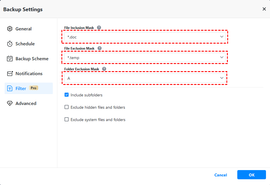Click the Backup Scheme calendar icon
Screen dimensions: 270x185
pos(10,59)
